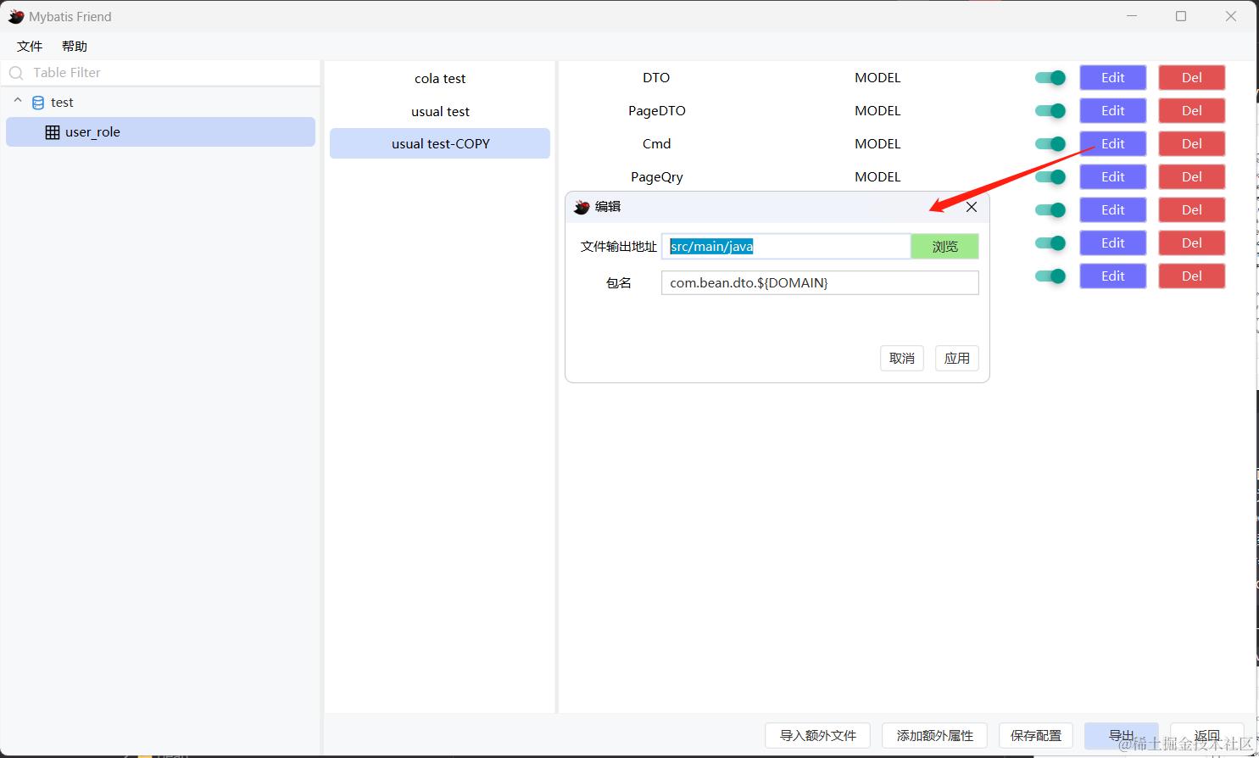Click the 文件输出地址 label
This screenshot has height=758, width=1259.
pos(619,247)
